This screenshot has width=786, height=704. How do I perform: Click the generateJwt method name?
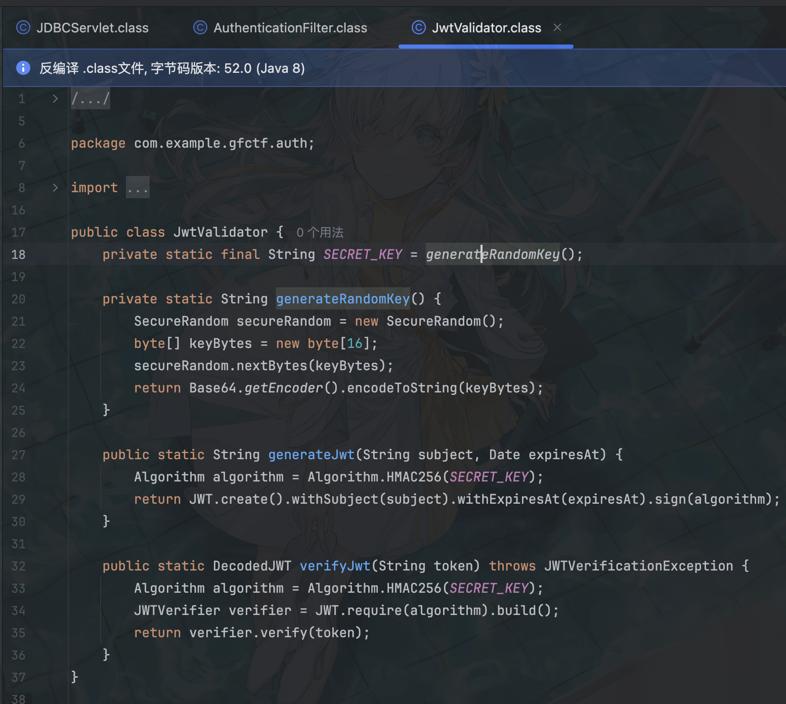pyautogui.click(x=311, y=455)
